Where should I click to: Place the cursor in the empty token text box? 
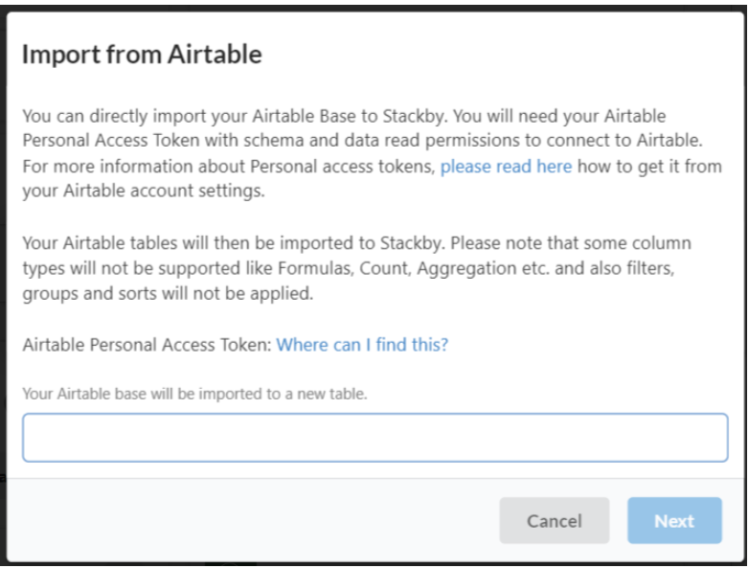(x=374, y=438)
